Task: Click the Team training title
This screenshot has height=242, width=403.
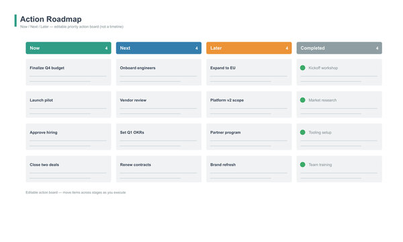Action: coord(320,165)
